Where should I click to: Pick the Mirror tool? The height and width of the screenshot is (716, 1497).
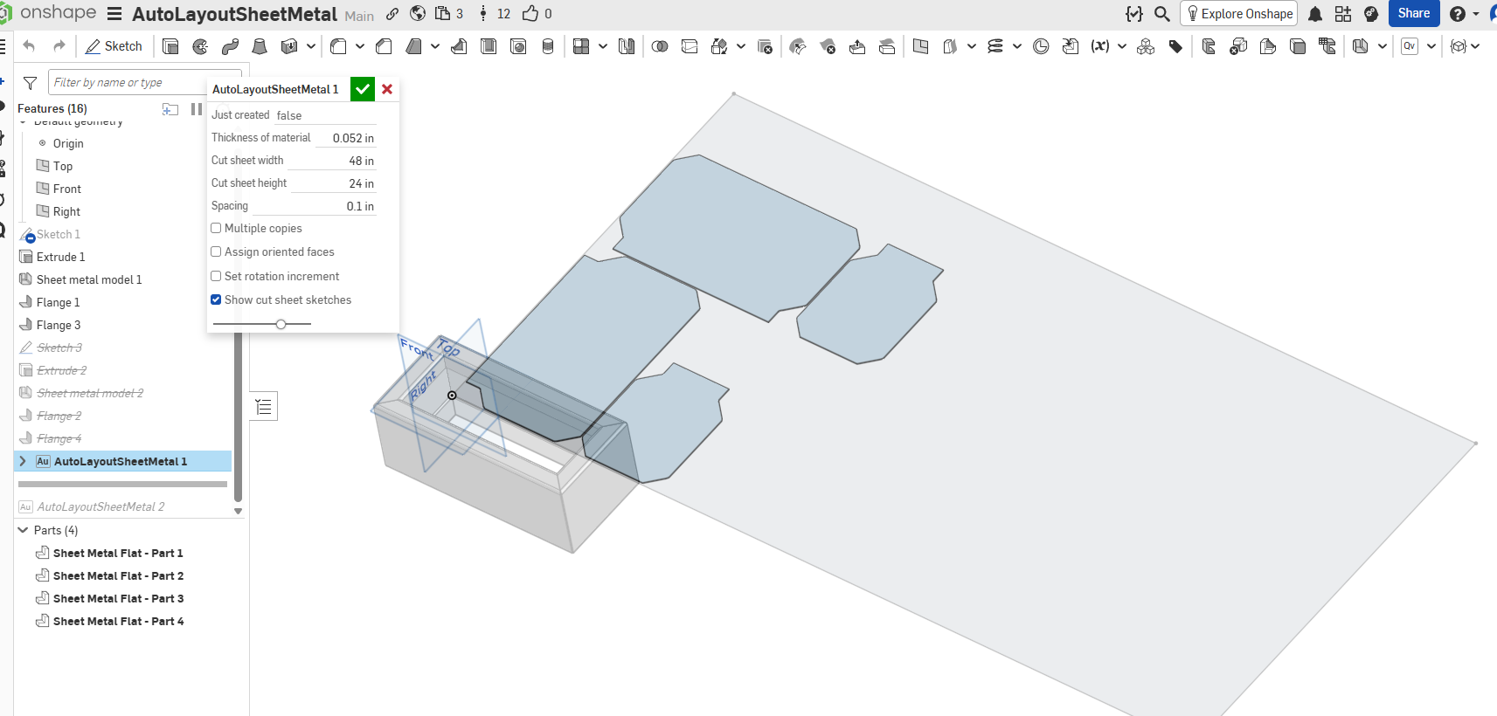pos(627,46)
